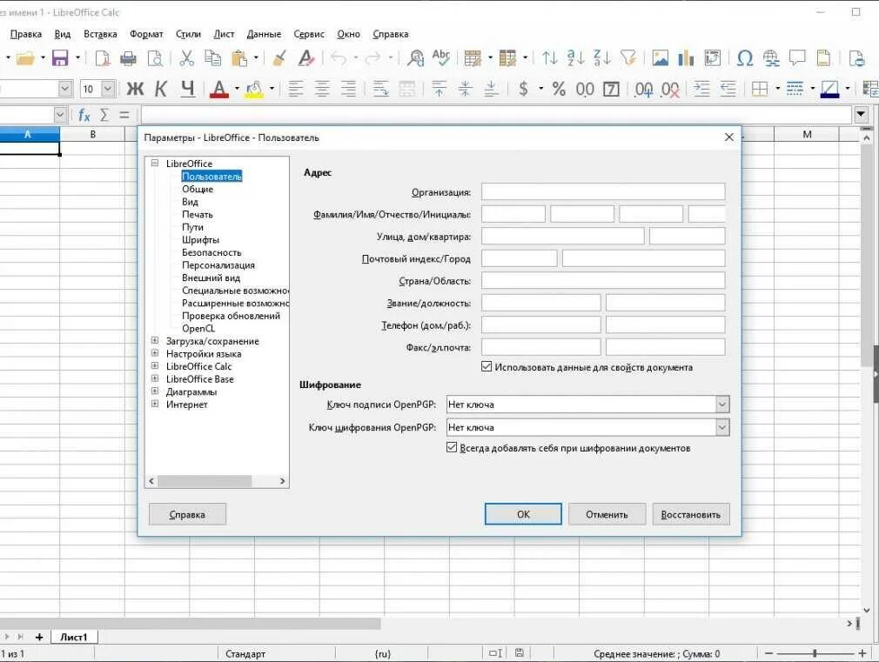
Task: Open 'Ключ шифрования OpenPGP' dropdown
Action: pyautogui.click(x=722, y=427)
